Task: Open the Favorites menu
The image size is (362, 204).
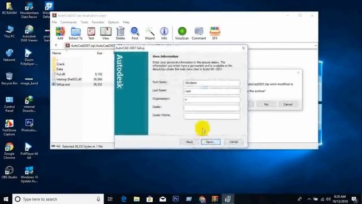Action: coord(98,22)
